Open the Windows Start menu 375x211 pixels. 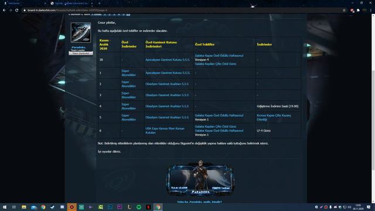coord(5,207)
